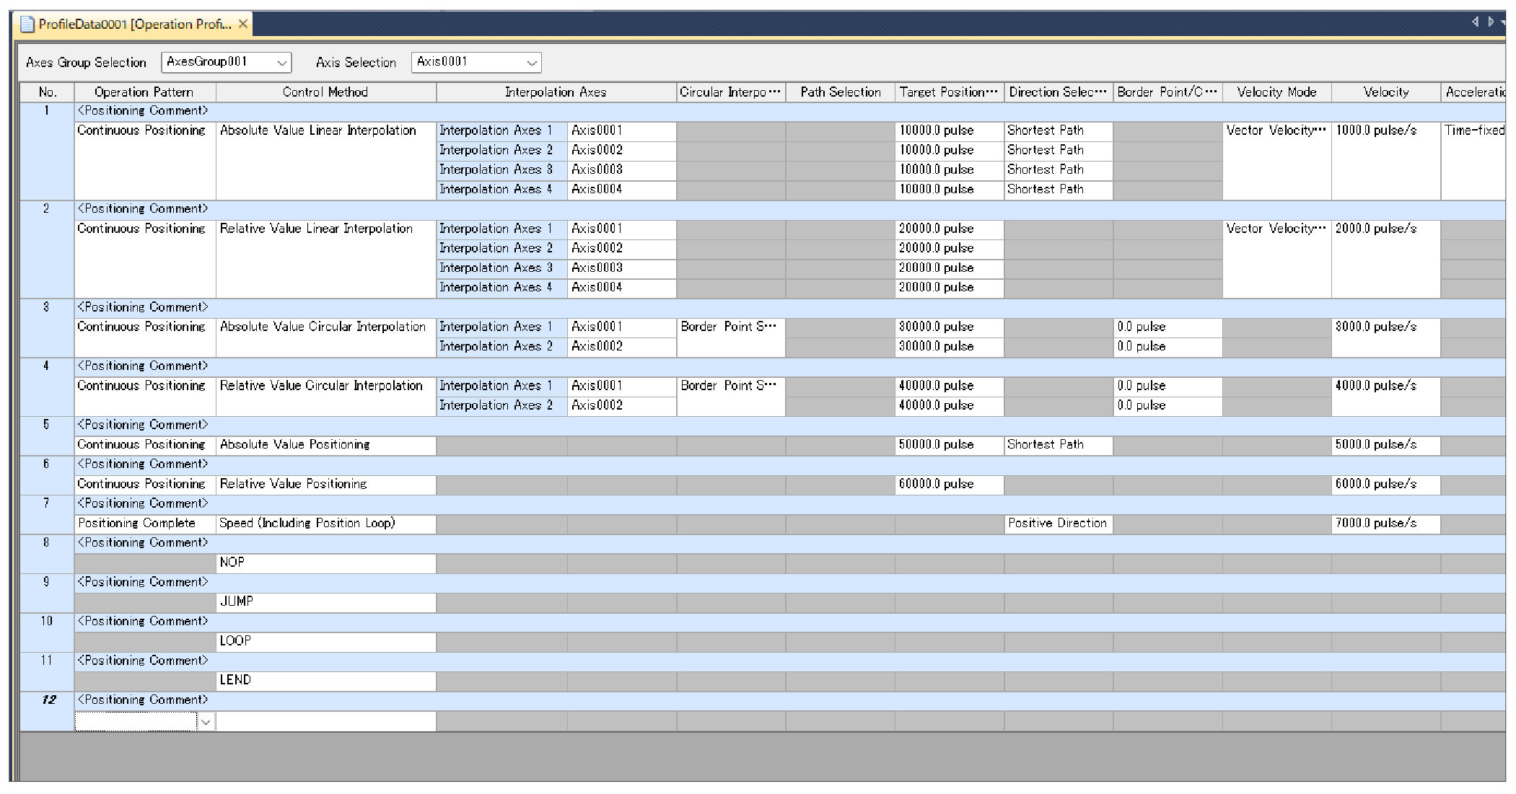Open the Axes Group Selection dropdown
The width and height of the screenshot is (1516, 794).
282,63
